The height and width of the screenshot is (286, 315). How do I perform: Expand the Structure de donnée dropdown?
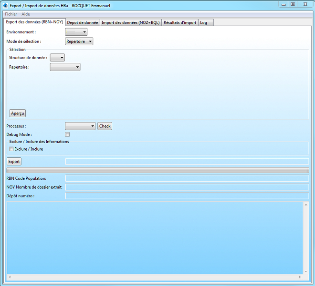tap(57, 58)
